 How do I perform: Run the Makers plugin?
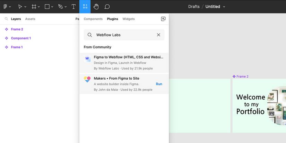click(x=159, y=84)
